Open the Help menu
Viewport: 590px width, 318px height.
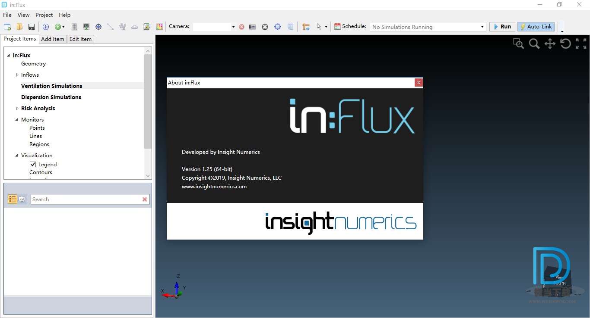coord(65,15)
